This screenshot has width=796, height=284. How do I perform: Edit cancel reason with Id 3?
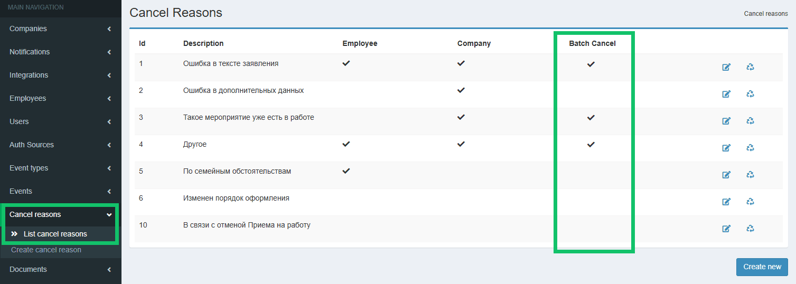tap(726, 121)
